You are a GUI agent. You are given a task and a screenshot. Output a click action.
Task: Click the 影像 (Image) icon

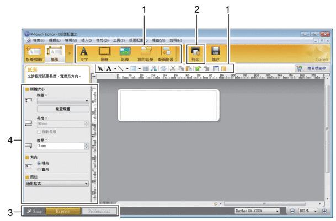(125, 53)
